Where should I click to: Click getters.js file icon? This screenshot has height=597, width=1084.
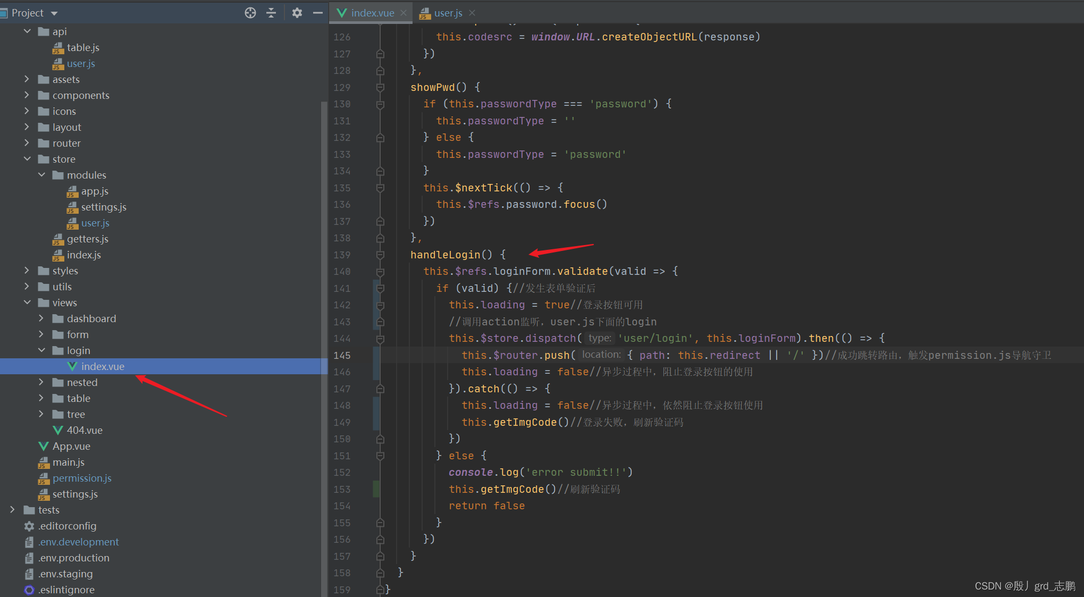coord(58,239)
